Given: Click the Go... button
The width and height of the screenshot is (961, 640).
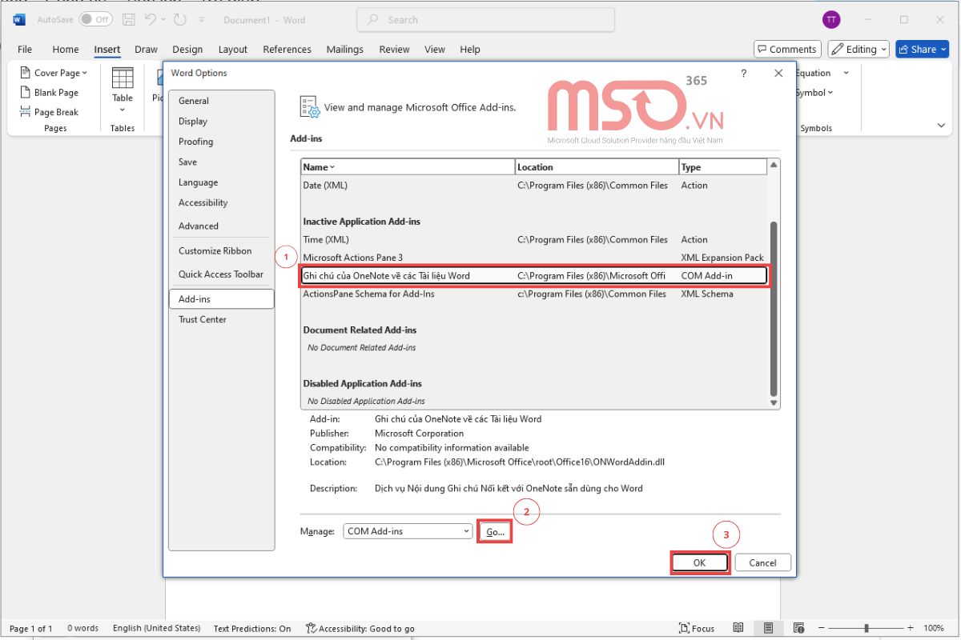Looking at the screenshot, I should 496,532.
